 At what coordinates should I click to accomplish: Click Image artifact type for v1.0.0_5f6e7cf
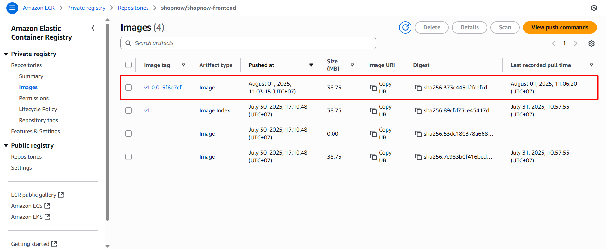click(x=207, y=88)
